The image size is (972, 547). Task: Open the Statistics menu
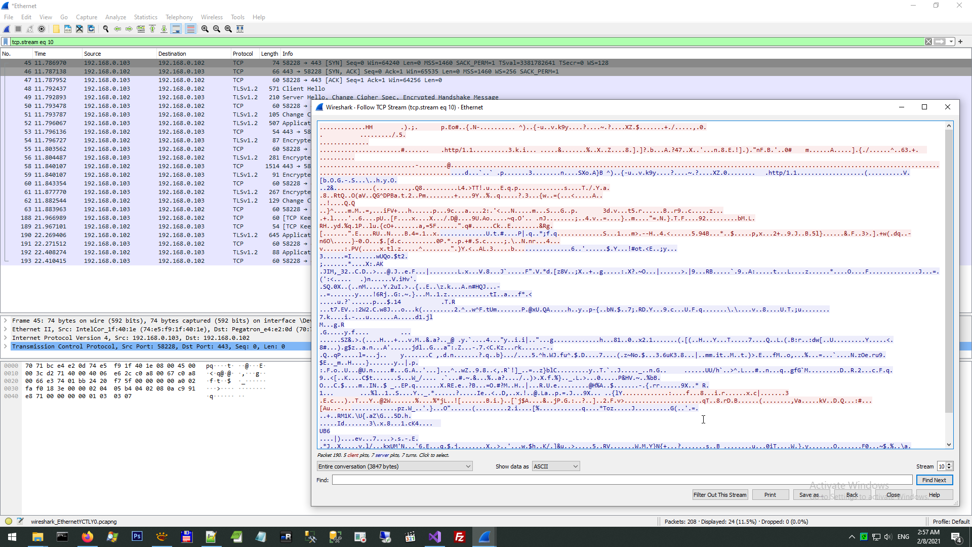pyautogui.click(x=145, y=17)
